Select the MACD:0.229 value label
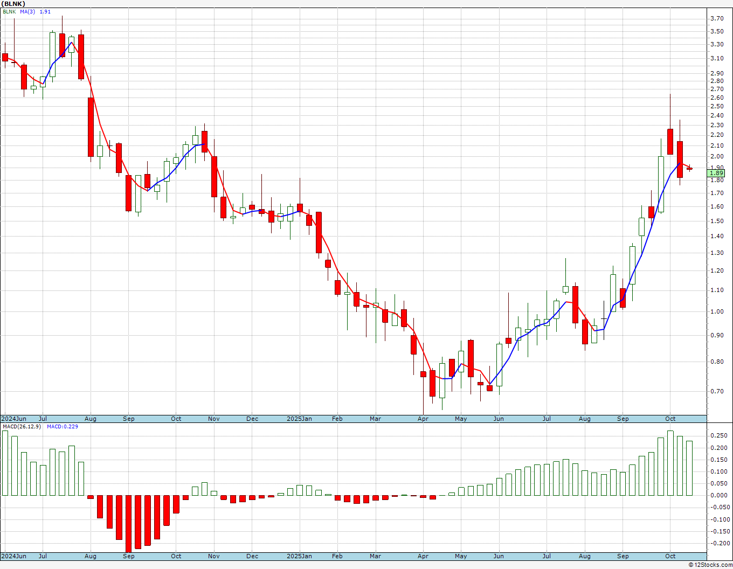This screenshot has height=569, width=733. [62, 426]
